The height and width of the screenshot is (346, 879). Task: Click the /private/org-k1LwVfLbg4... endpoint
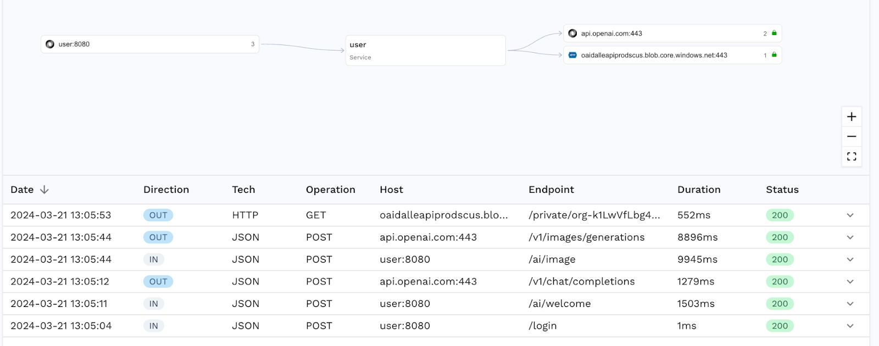pos(594,215)
